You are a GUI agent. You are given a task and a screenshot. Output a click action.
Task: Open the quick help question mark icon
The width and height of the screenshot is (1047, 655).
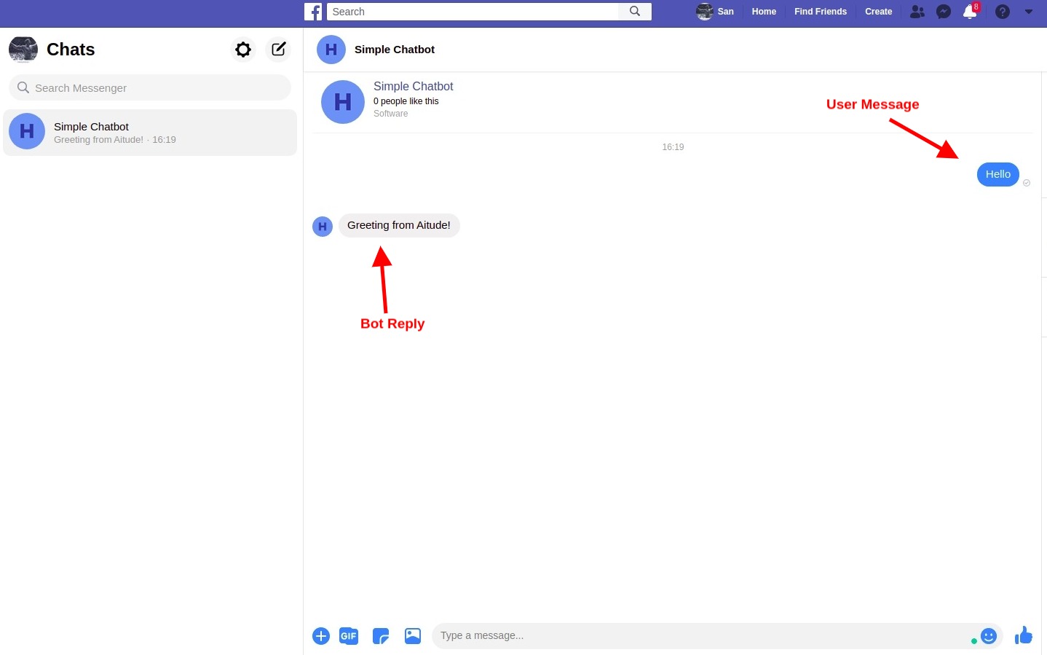click(1003, 12)
